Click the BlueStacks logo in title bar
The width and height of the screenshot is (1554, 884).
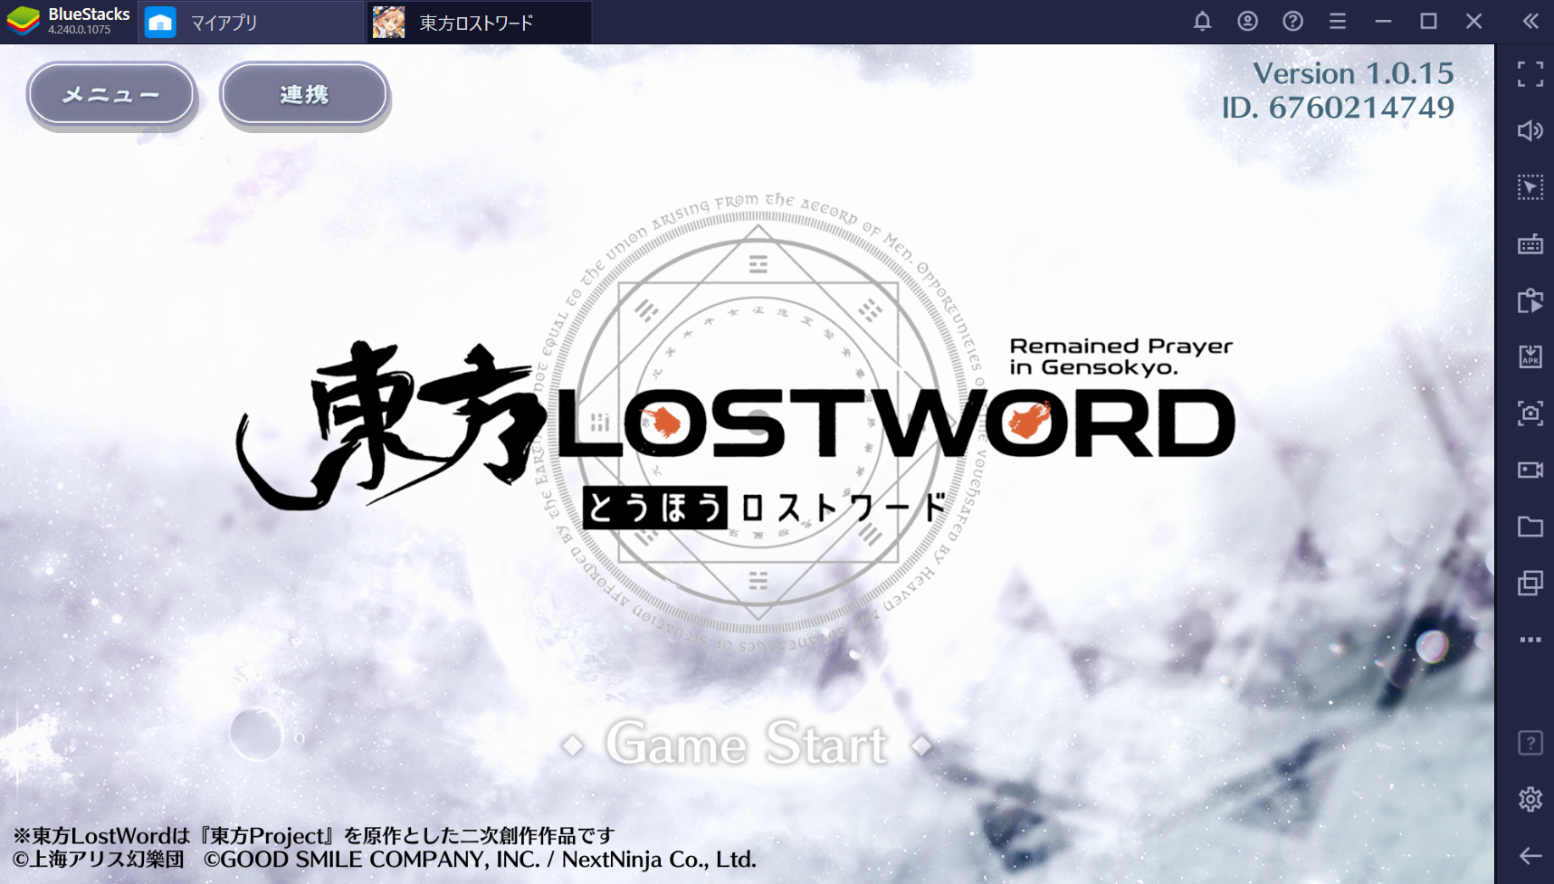click(24, 21)
